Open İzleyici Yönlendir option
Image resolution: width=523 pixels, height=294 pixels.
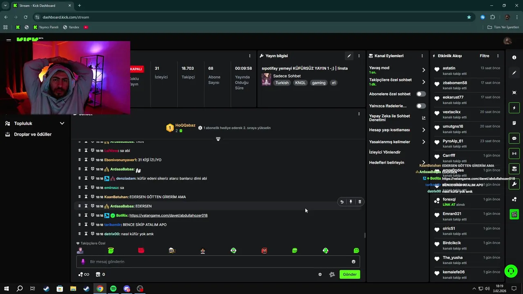point(384,152)
